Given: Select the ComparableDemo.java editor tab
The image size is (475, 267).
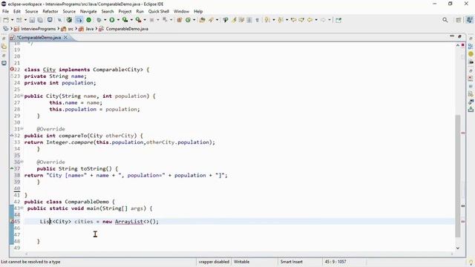Looking at the screenshot, I should pos(39,38).
